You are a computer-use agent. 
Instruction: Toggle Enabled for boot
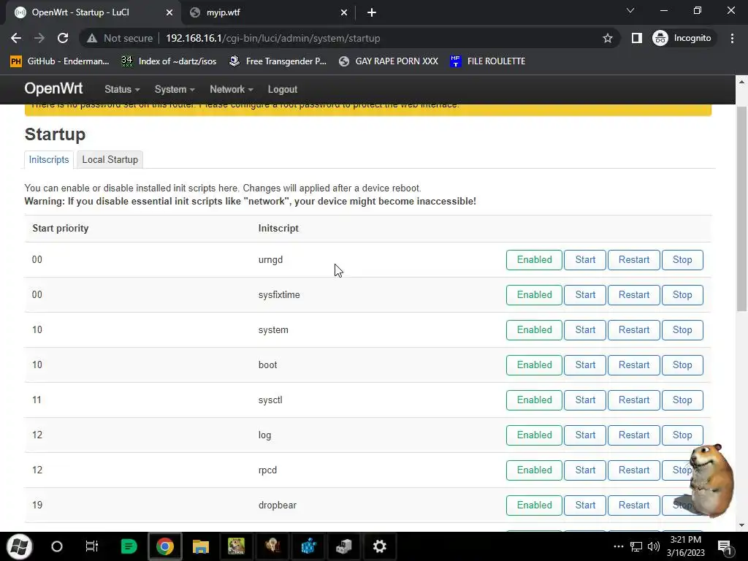pos(534,365)
